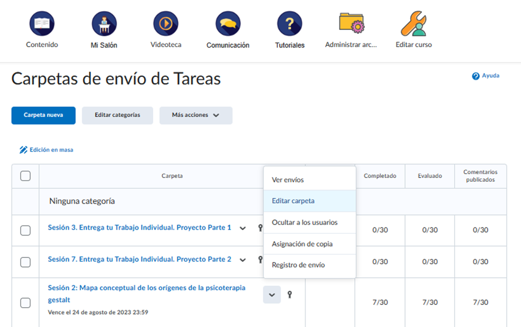Select the Editar curso wrench icon
Screen dimensions: 521x327
[x=412, y=23]
